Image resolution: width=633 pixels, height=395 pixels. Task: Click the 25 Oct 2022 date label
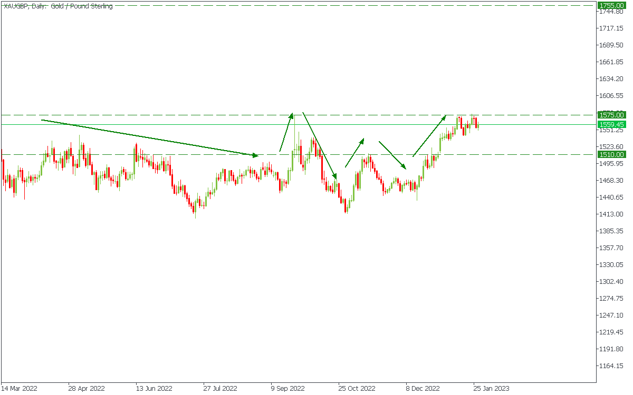(357, 389)
